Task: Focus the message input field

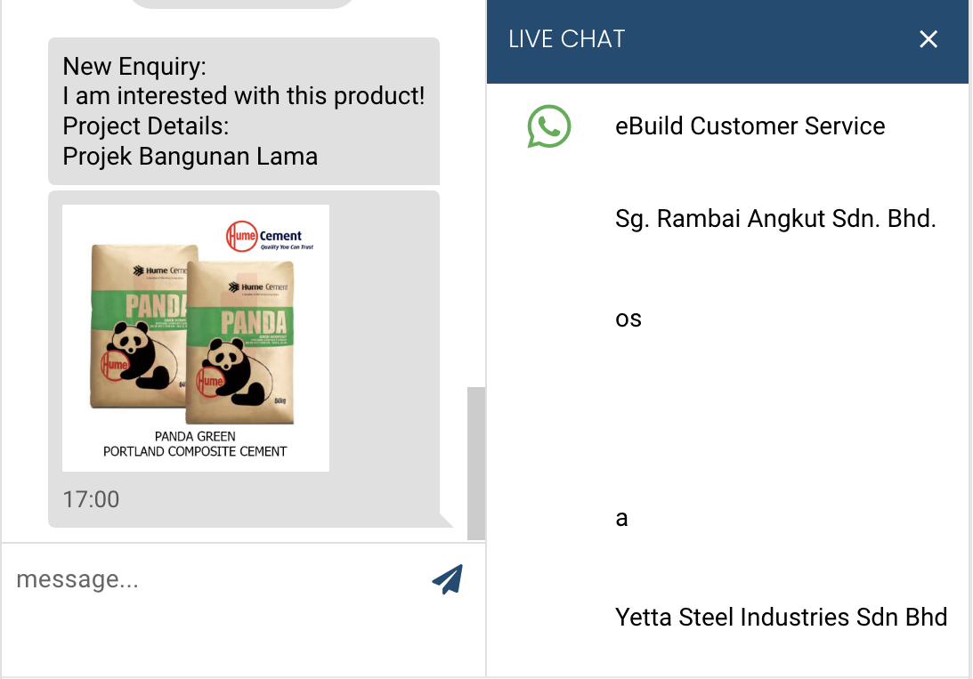Action: (x=214, y=579)
